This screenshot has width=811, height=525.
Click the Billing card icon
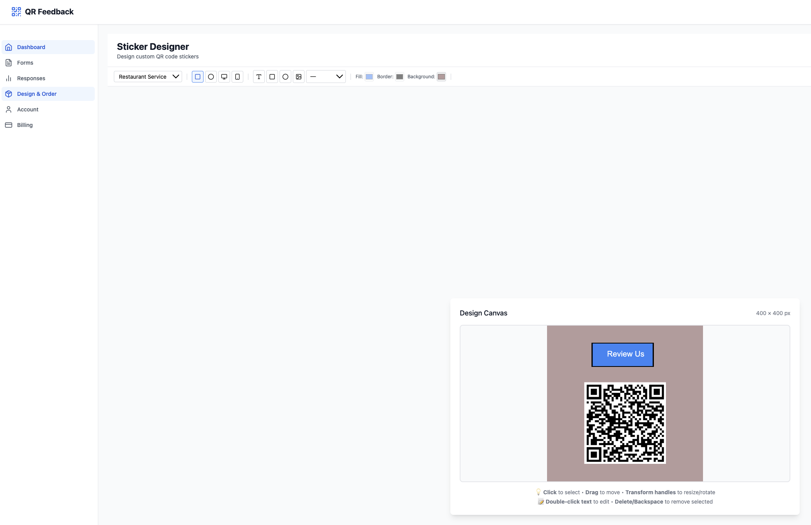(x=9, y=125)
